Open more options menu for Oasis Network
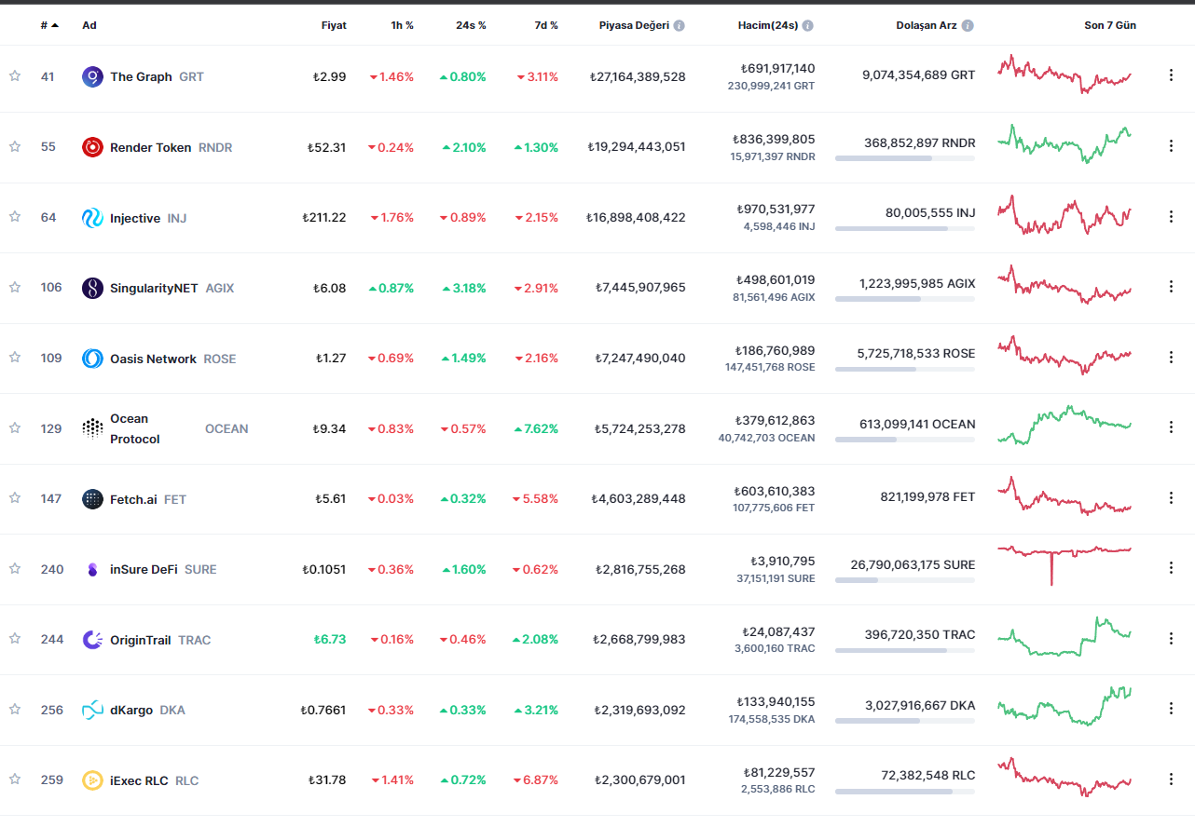Image resolution: width=1195 pixels, height=827 pixels. coord(1171,357)
